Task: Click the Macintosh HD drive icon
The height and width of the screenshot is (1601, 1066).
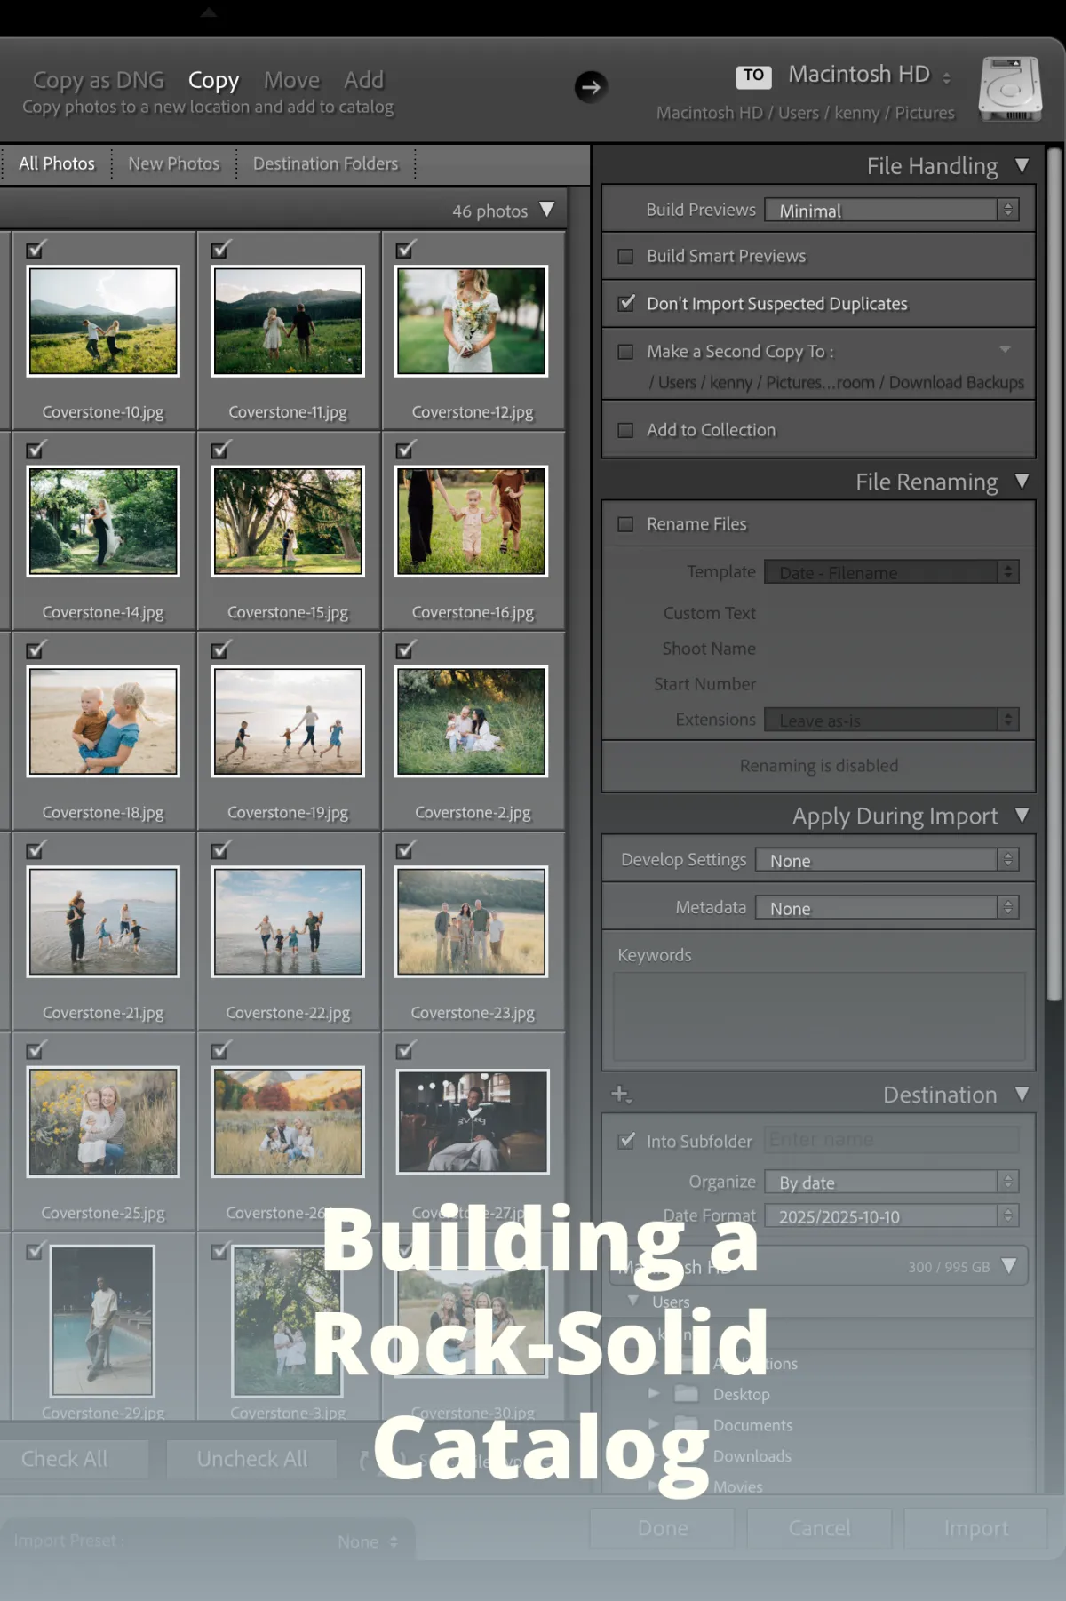Action: pos(1009,89)
